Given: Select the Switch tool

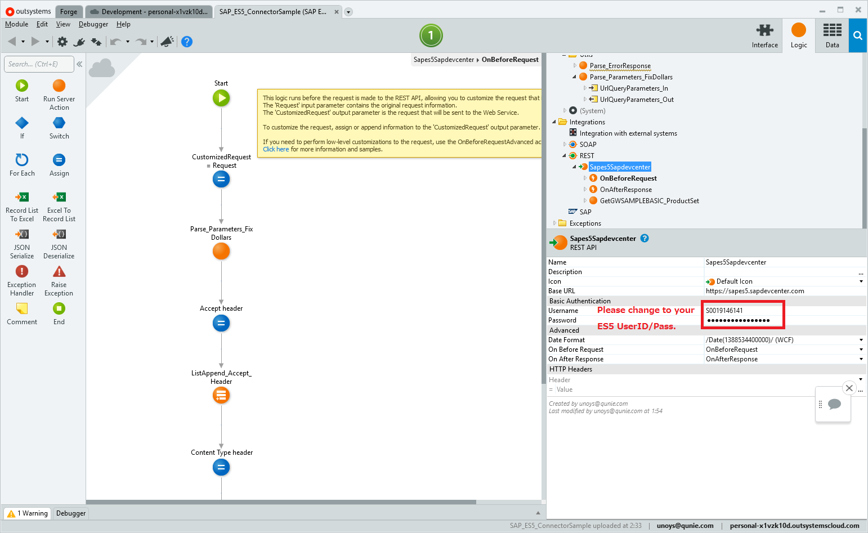Looking at the screenshot, I should click(x=59, y=128).
